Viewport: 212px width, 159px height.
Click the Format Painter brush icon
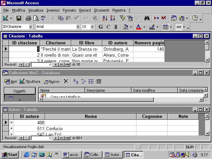click(x=76, y=18)
